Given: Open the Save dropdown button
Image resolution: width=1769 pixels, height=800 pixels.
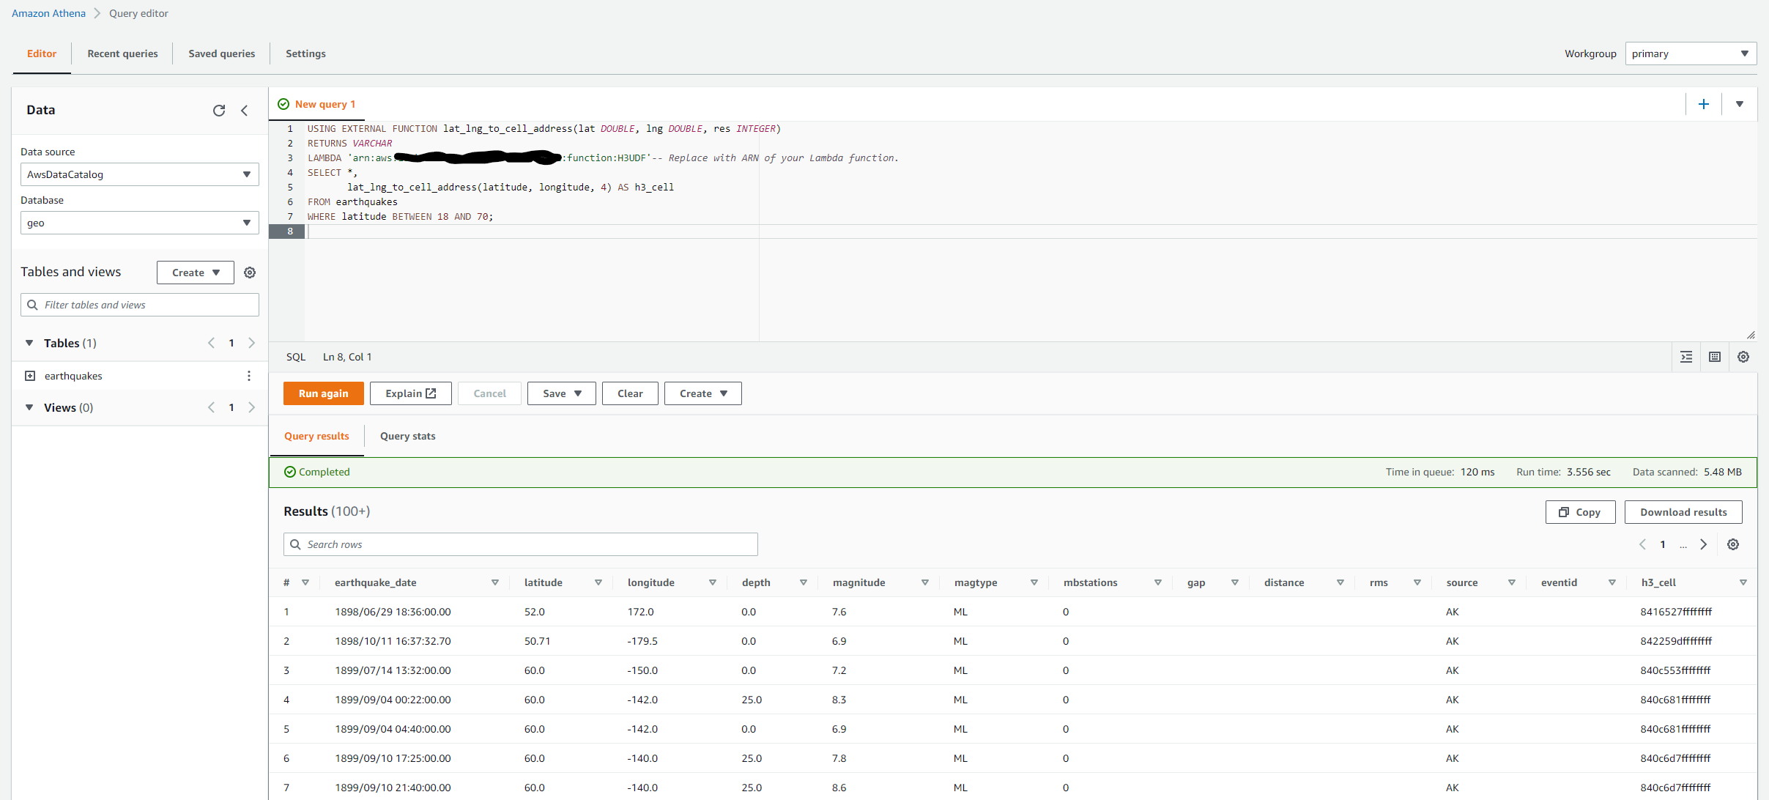Looking at the screenshot, I should tap(561, 393).
